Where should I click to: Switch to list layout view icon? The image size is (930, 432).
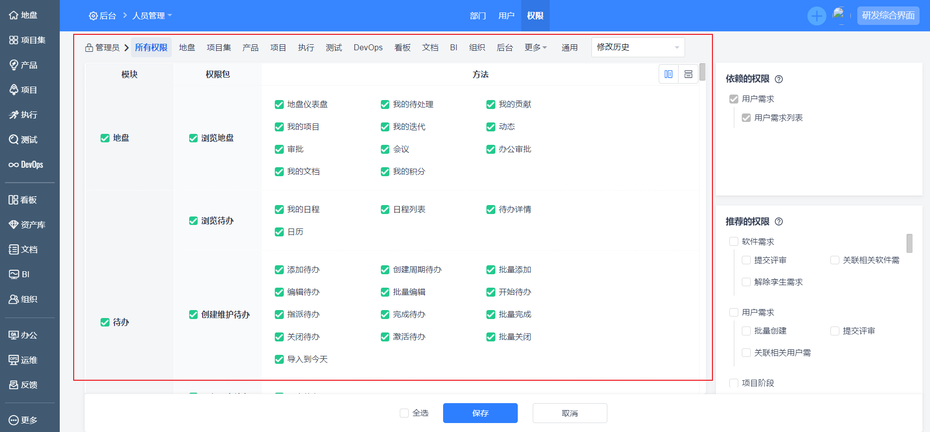(x=688, y=74)
